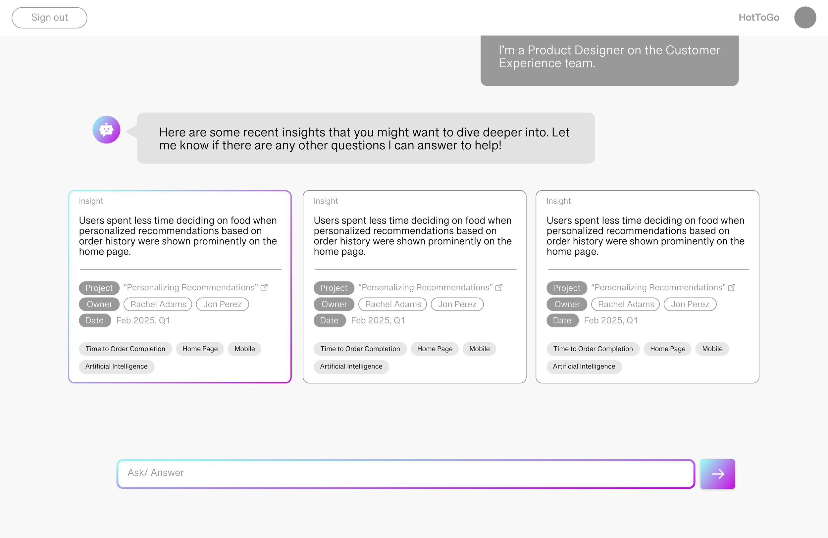Screen dimensions: 828x538
Task: Click Home Page tag in second card
Action: (x=435, y=349)
